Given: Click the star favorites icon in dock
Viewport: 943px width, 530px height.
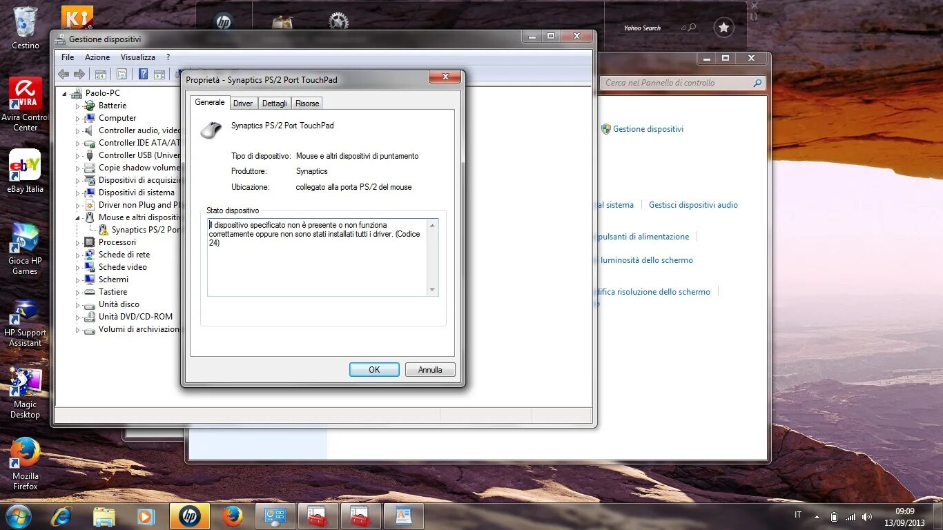Looking at the screenshot, I should coord(723,28).
